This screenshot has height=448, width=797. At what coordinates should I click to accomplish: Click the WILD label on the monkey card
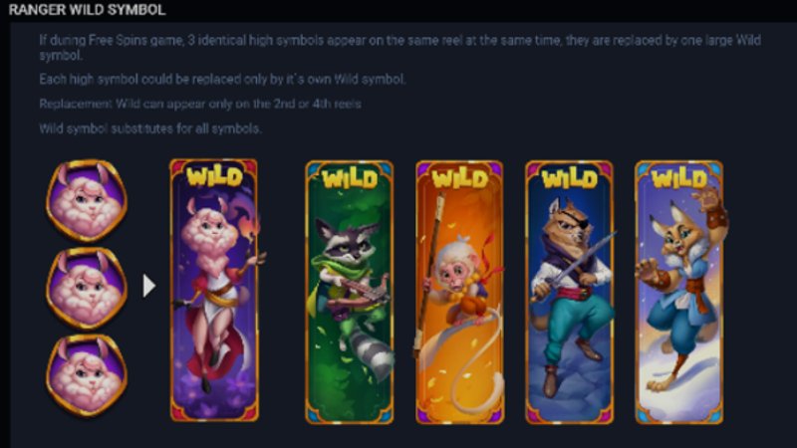click(x=460, y=179)
